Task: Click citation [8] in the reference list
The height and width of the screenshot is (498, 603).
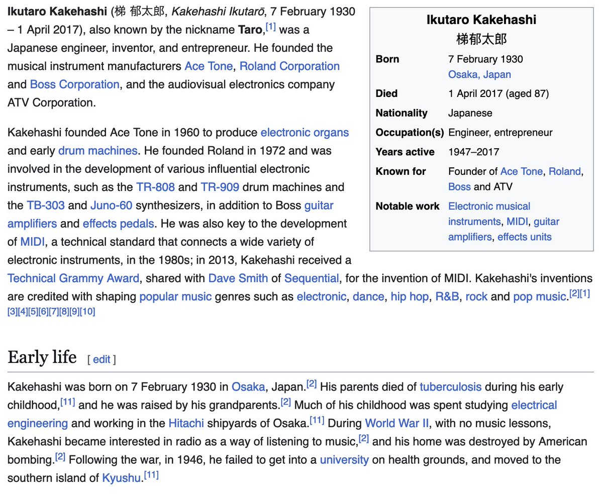Action: (64, 312)
